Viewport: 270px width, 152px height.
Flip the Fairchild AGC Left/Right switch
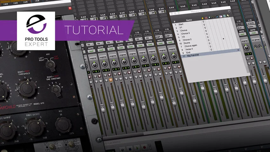50,65
